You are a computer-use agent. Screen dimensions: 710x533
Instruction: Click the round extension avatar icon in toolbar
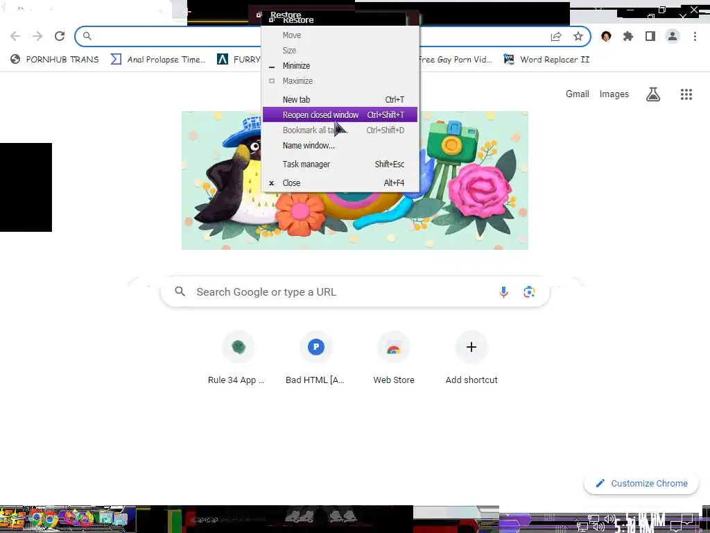pyautogui.click(x=606, y=36)
